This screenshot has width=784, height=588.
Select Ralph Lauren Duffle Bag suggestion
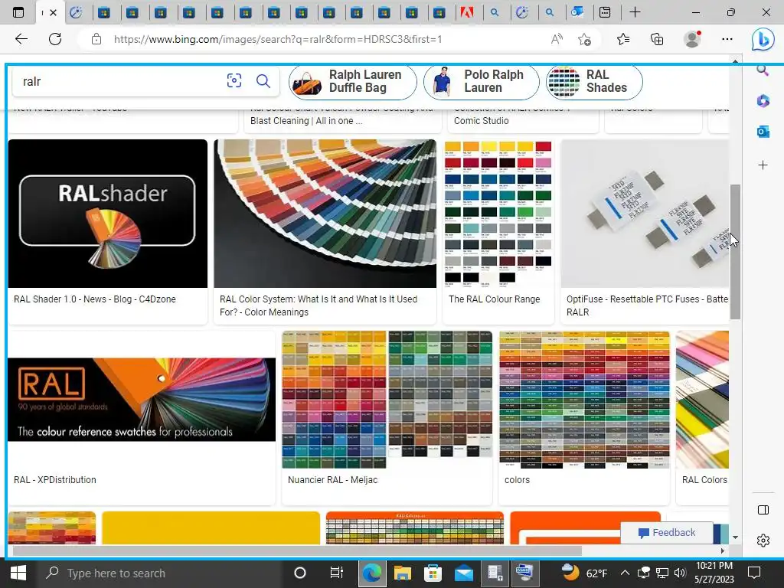pyautogui.click(x=353, y=81)
